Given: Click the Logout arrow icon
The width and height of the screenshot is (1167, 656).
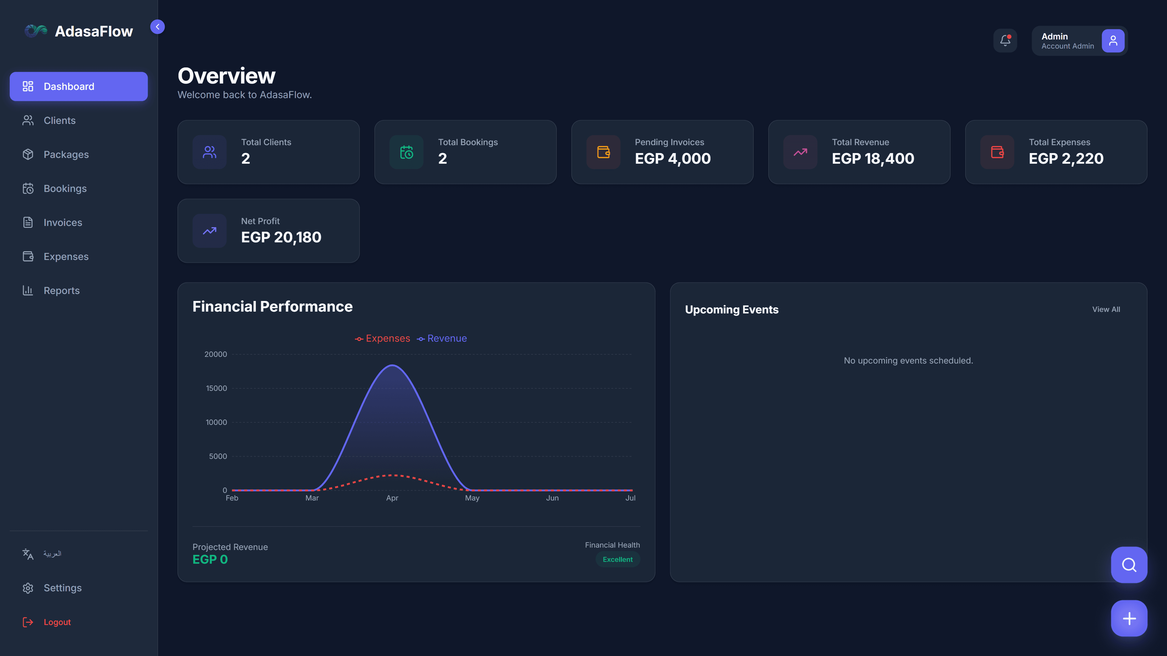Looking at the screenshot, I should point(28,622).
